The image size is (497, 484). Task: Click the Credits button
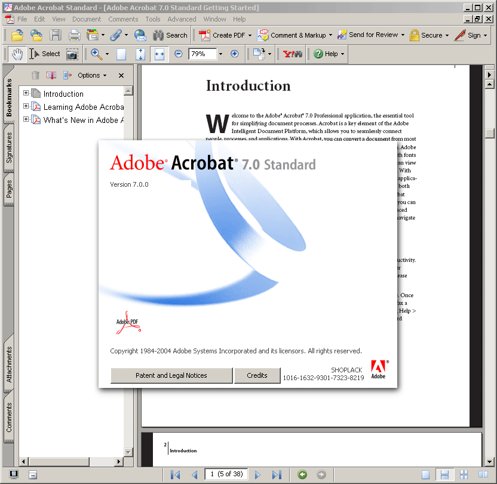[257, 375]
